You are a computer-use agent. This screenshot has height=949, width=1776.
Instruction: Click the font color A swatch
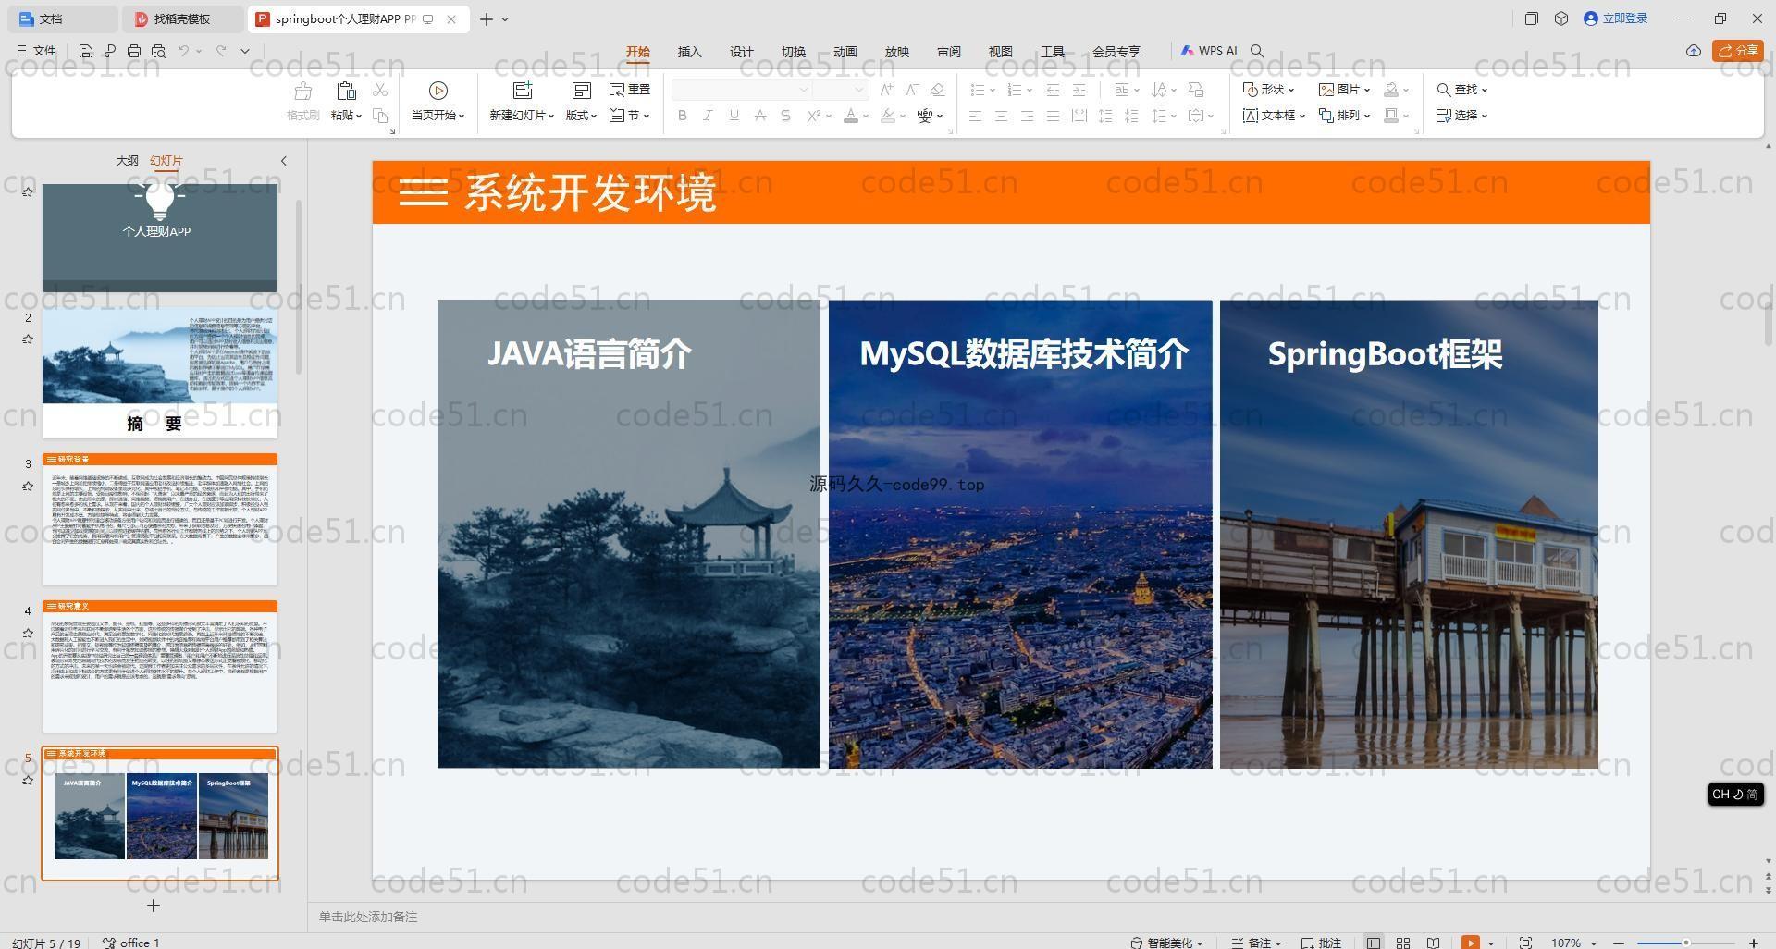[851, 116]
